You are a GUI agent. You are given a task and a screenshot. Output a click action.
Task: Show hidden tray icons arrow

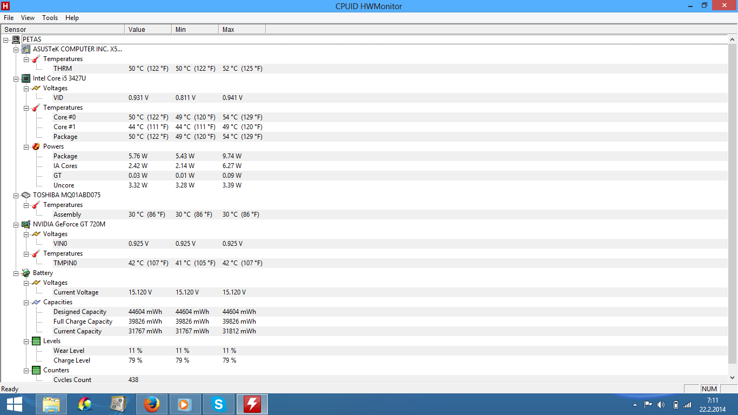(x=635, y=405)
